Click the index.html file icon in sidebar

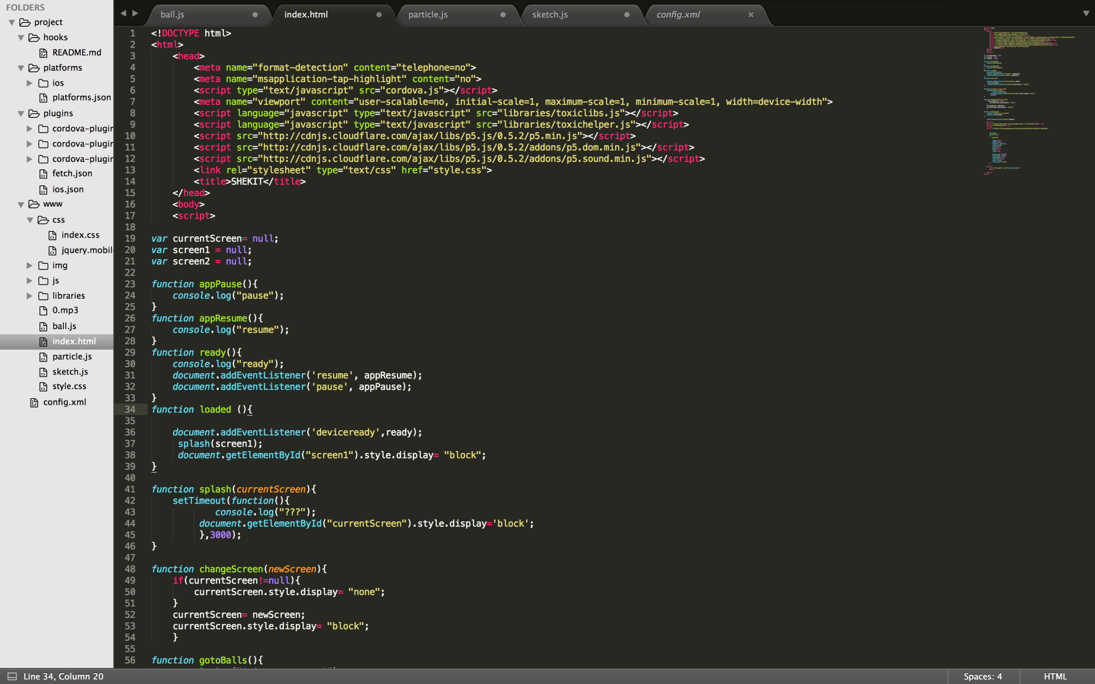click(43, 341)
